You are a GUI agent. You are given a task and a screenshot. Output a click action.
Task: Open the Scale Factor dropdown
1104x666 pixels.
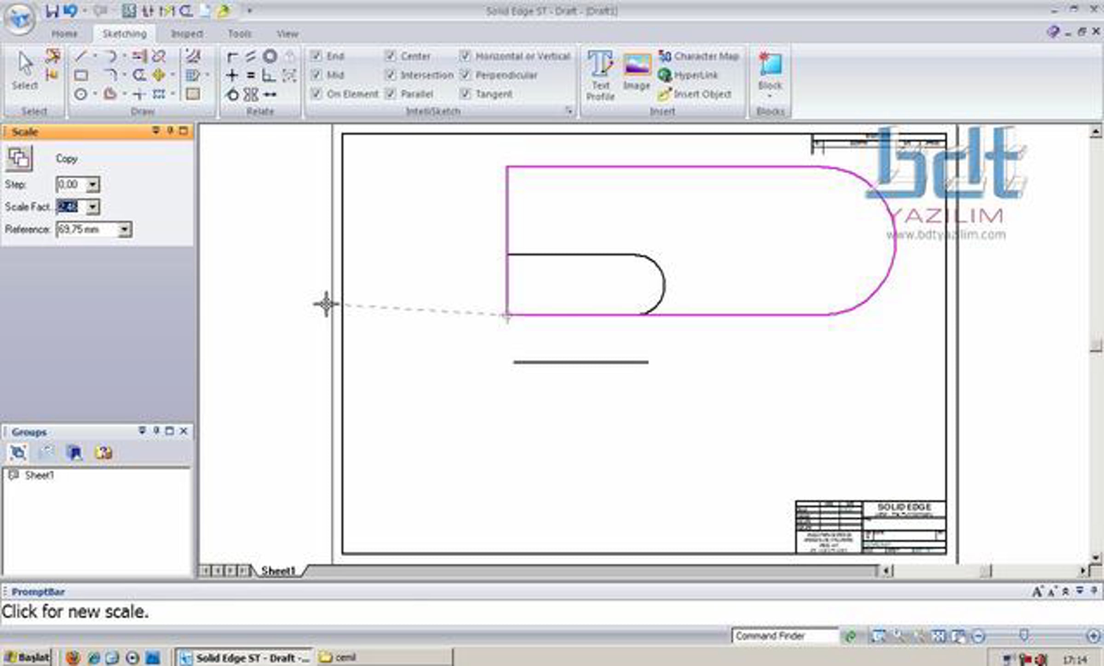tap(92, 207)
